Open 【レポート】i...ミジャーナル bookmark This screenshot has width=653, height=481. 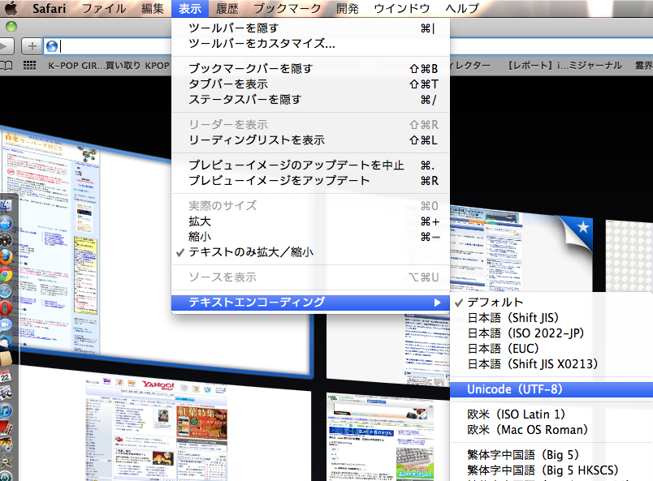[x=564, y=66]
